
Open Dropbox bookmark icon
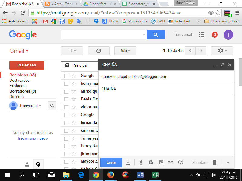pyautogui.click(x=96, y=21)
